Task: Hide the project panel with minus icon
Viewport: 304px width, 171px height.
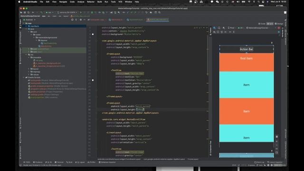Action: coord(85,20)
